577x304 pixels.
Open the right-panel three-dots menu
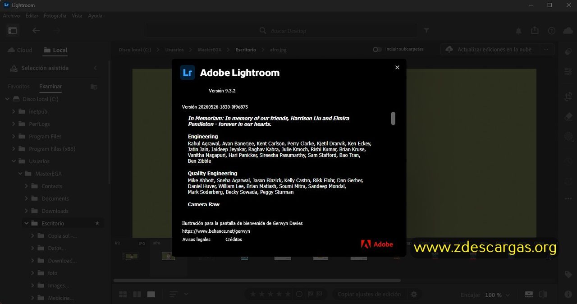pos(568,198)
